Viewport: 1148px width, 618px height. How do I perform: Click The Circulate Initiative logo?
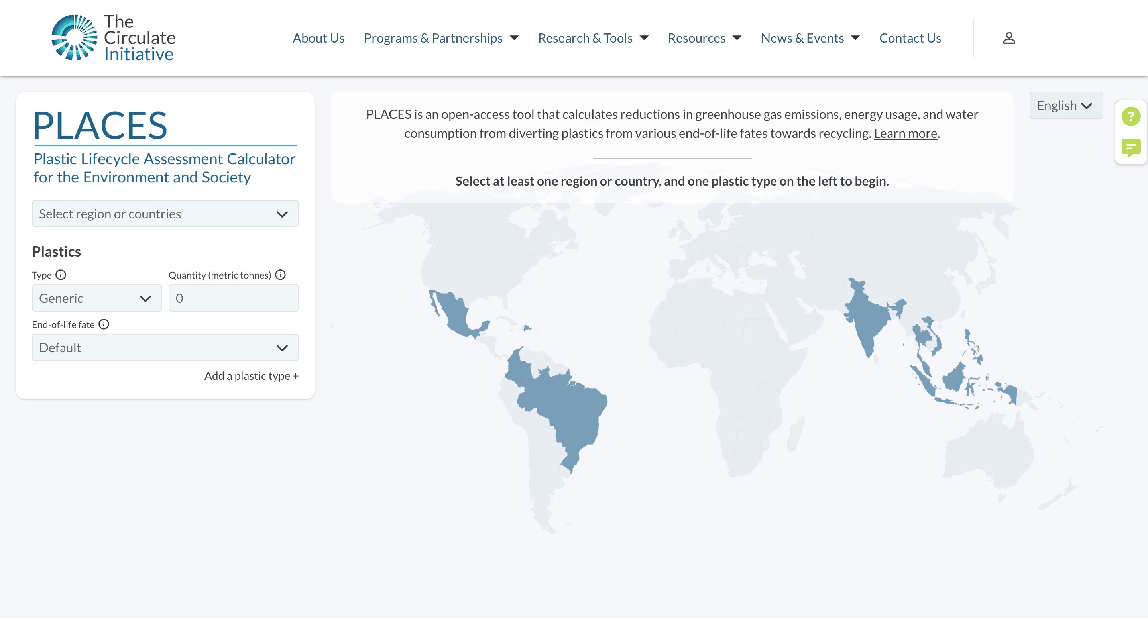(114, 38)
